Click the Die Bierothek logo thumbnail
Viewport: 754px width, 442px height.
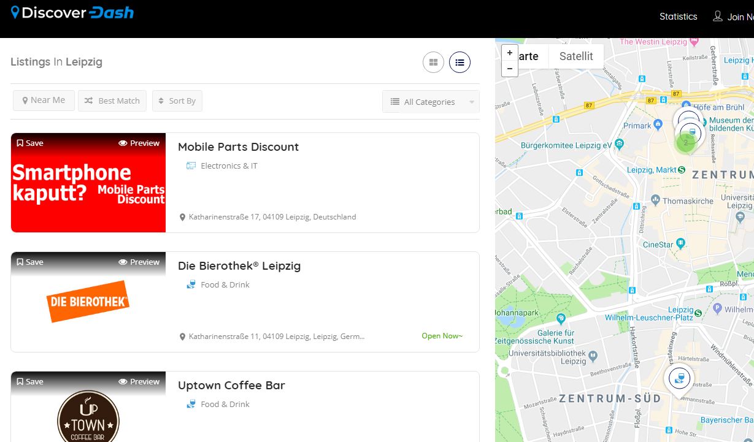pyautogui.click(x=88, y=302)
